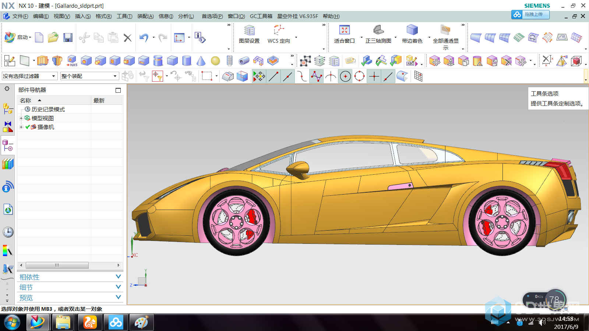This screenshot has height=331, width=589.
Task: Click See-Through All (全部通透显示) icon
Action: pos(445,37)
